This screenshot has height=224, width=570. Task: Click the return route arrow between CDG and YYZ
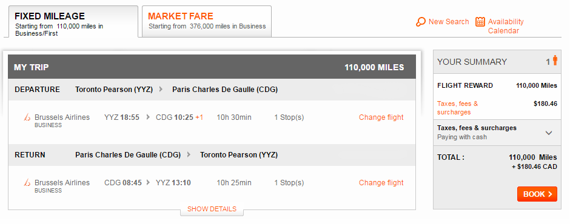pos(189,154)
